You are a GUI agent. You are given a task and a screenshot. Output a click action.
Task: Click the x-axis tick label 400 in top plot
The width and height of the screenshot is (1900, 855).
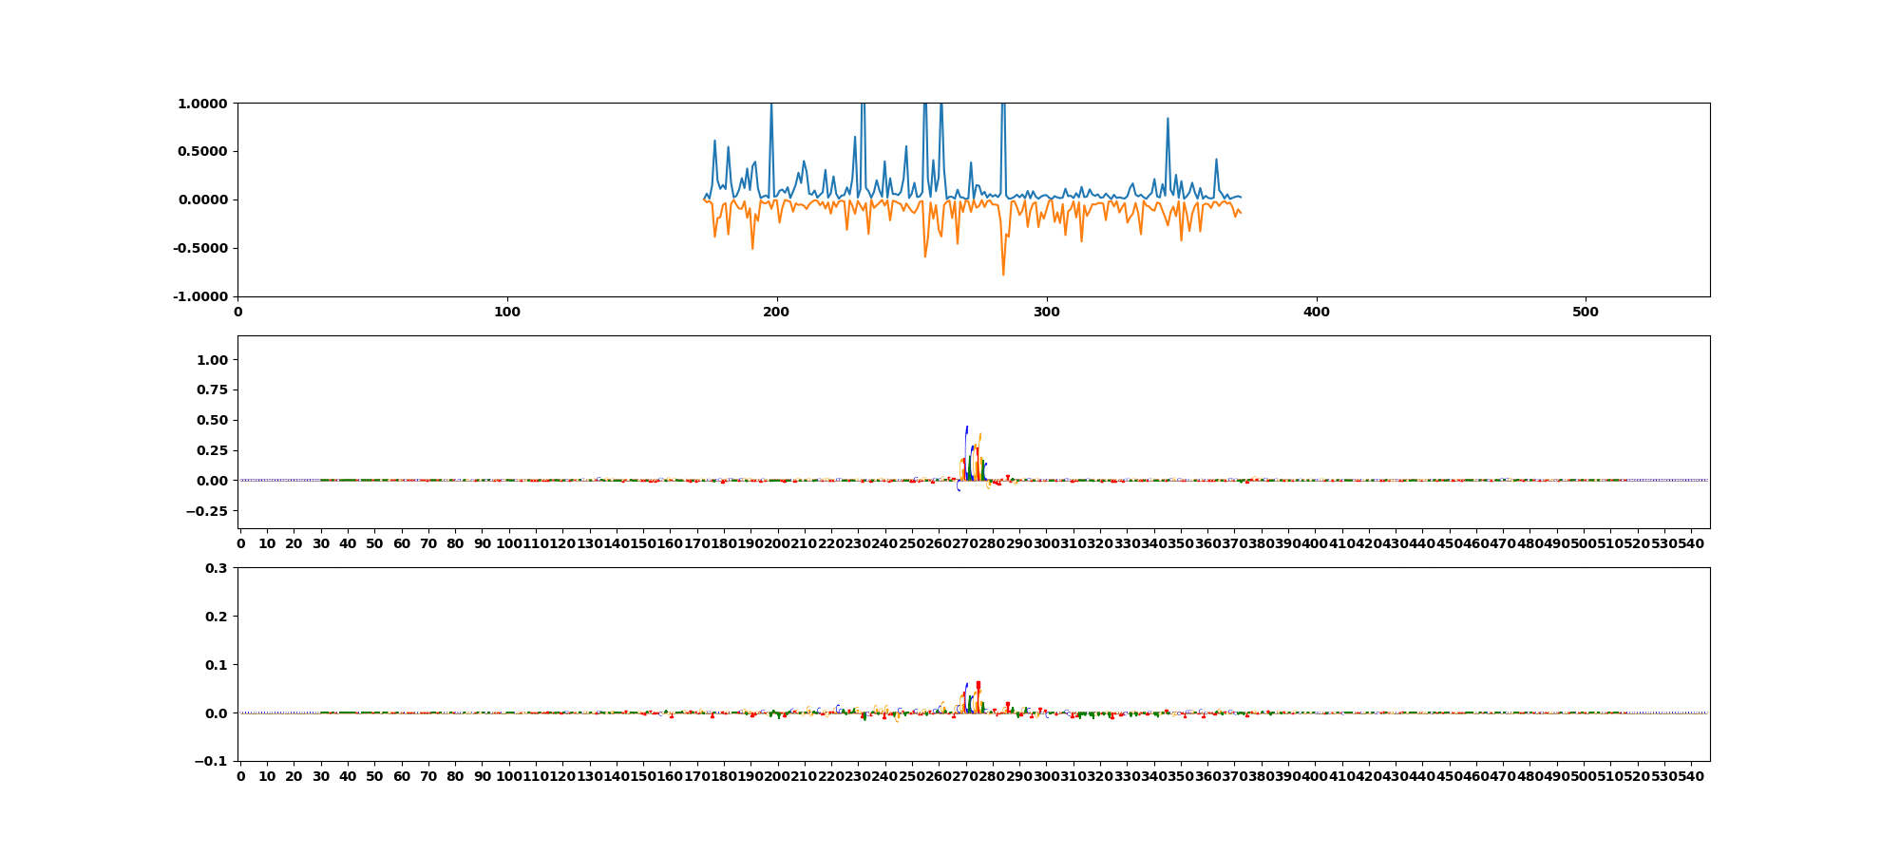[x=1316, y=312]
